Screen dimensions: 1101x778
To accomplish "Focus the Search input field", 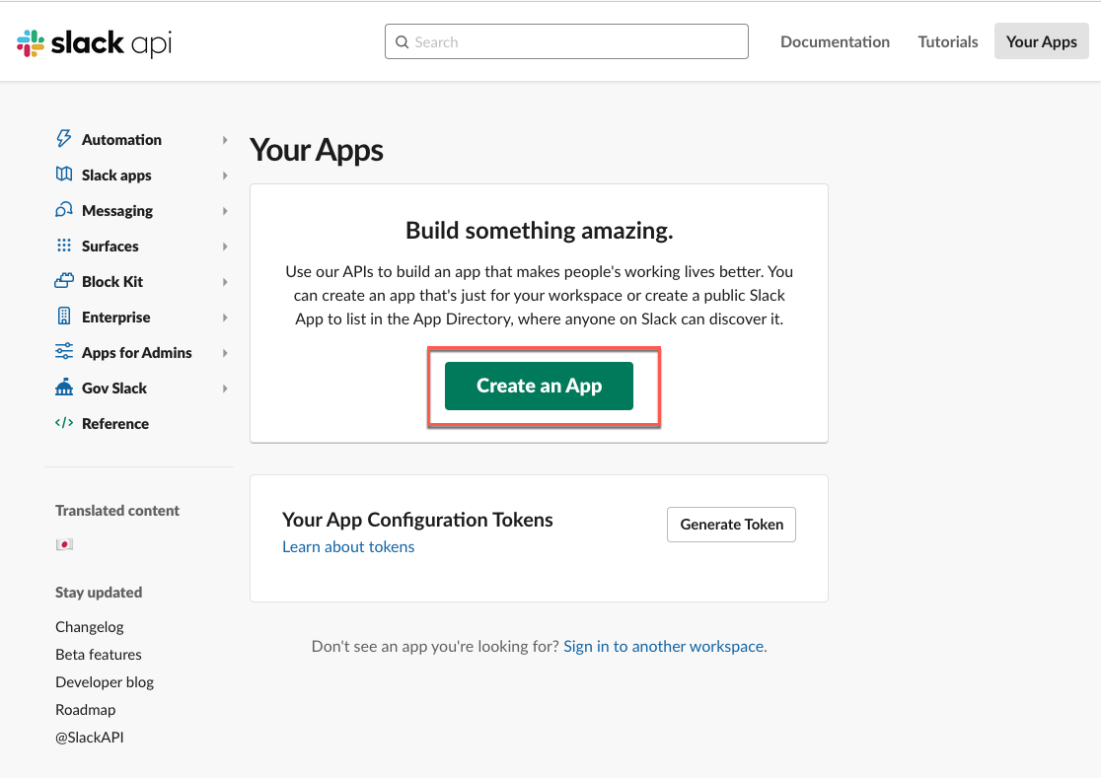I will click(566, 42).
